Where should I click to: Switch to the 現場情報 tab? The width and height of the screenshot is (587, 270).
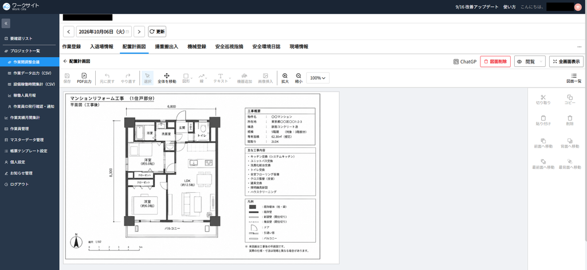point(299,47)
